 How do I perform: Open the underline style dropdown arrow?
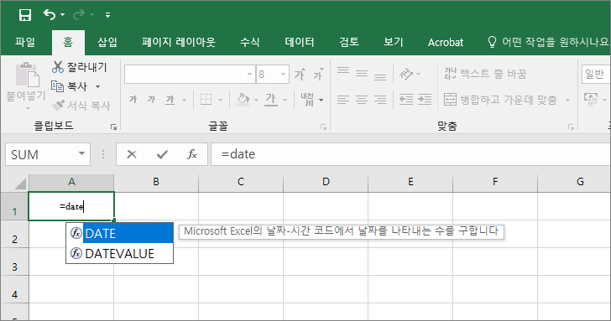(184, 100)
